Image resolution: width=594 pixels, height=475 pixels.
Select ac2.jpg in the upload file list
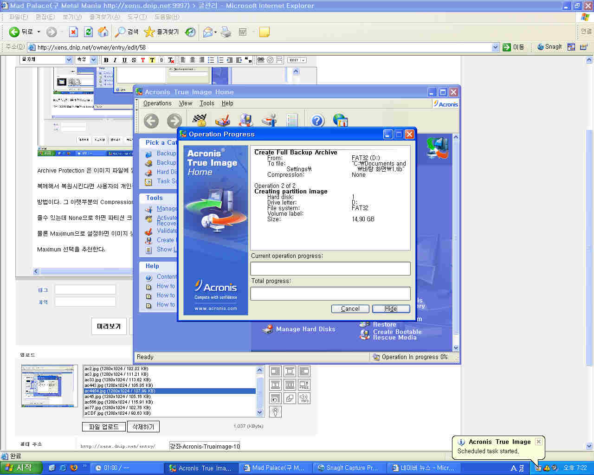169,369
